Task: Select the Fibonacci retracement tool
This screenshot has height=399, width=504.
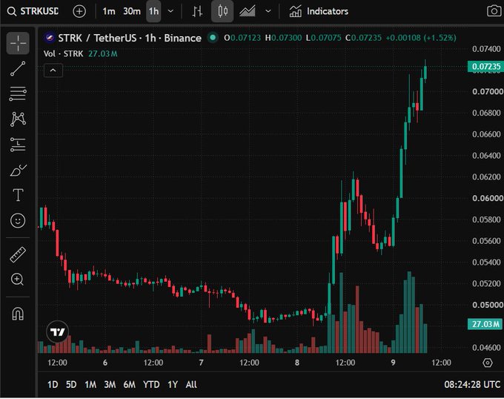Action: pyautogui.click(x=18, y=93)
